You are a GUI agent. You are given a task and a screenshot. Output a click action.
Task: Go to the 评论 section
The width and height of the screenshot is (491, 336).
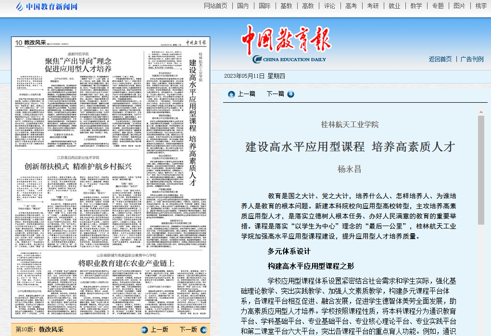click(329, 6)
